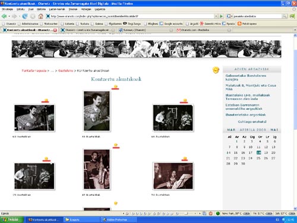Screen dimensions: 297x223
Task: Open the Esteban Barrenaren omenaldiko argazkiak link
Action: [244, 106]
